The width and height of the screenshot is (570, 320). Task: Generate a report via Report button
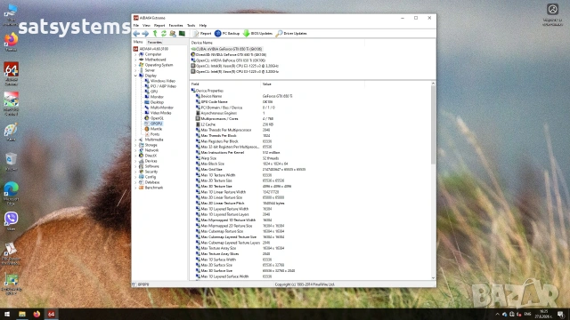pos(202,34)
